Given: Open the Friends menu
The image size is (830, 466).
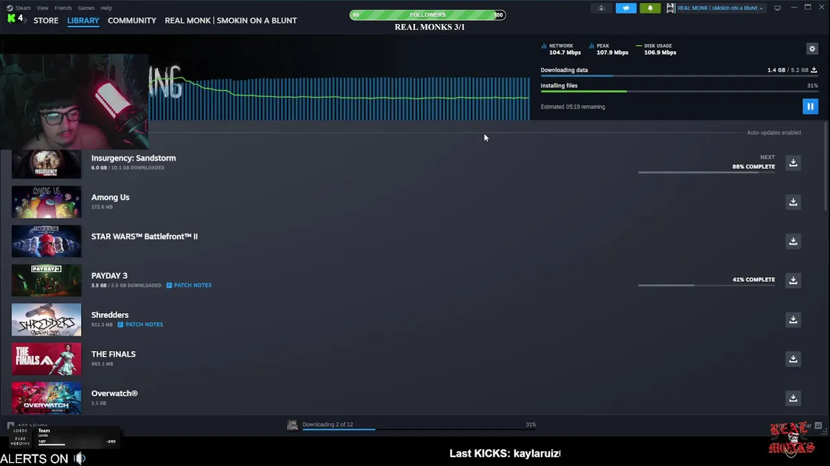Looking at the screenshot, I should tap(64, 8).
